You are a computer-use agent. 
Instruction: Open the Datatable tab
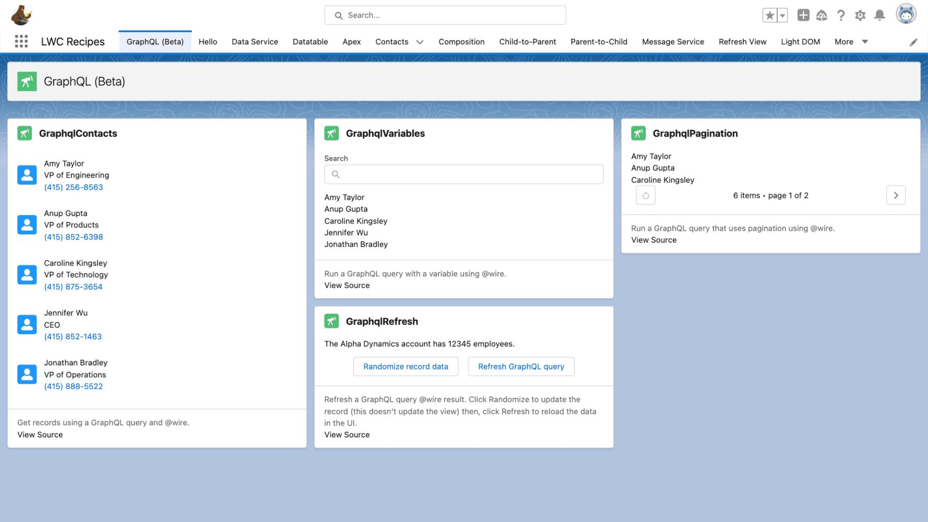(310, 42)
